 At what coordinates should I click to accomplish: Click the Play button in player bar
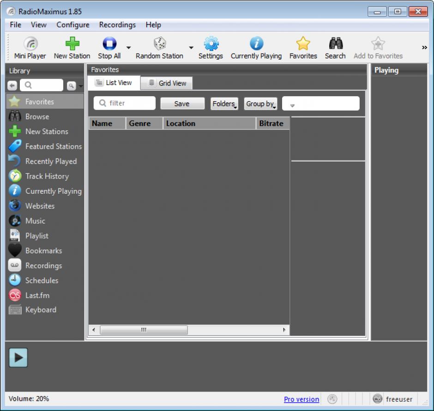click(x=18, y=357)
